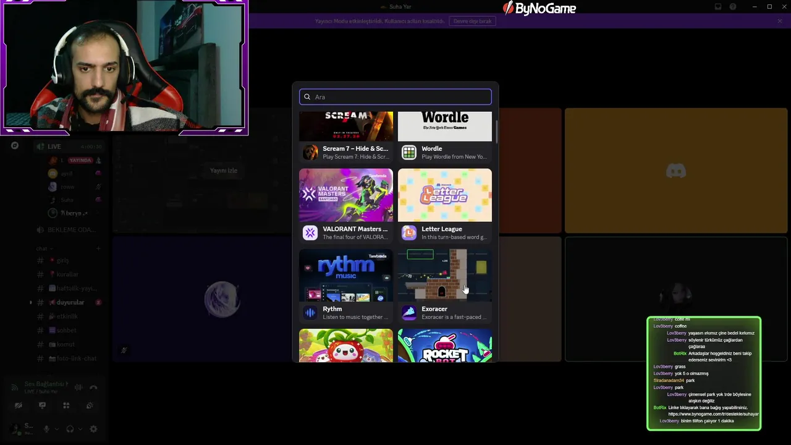
Task: Click the bynogame.com support link in chat overlay
Action: [713, 414]
